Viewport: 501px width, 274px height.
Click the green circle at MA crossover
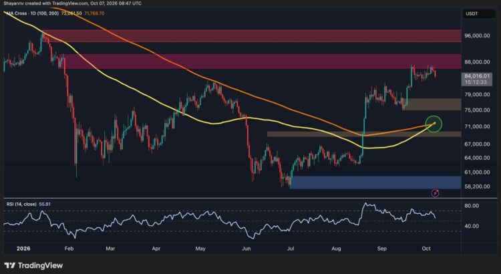pyautogui.click(x=434, y=124)
